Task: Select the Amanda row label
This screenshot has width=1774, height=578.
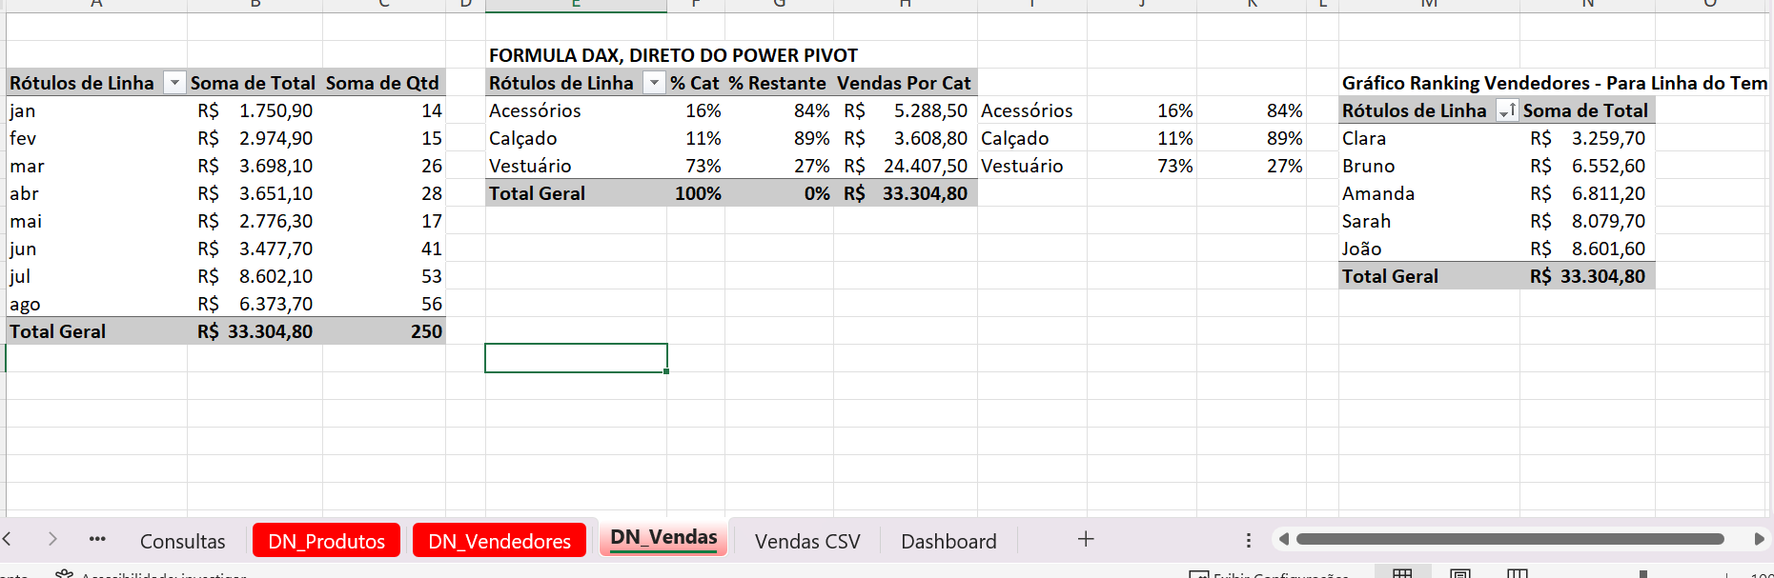Action: tap(1429, 193)
